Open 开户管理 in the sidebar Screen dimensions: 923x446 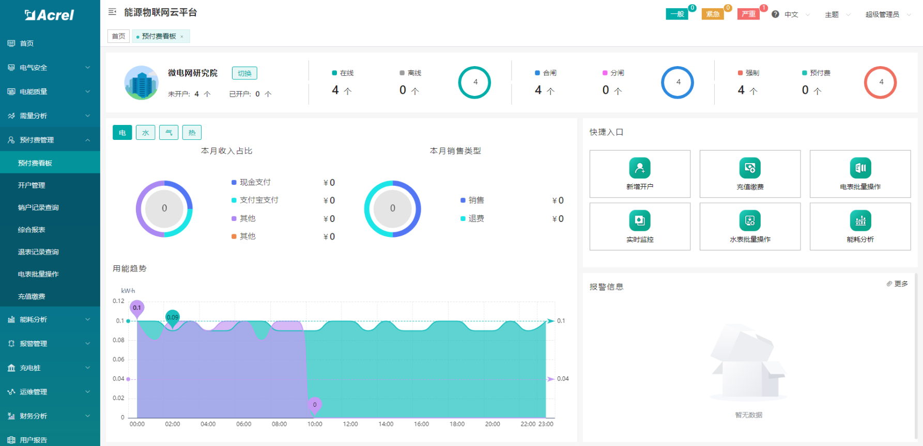32,185
